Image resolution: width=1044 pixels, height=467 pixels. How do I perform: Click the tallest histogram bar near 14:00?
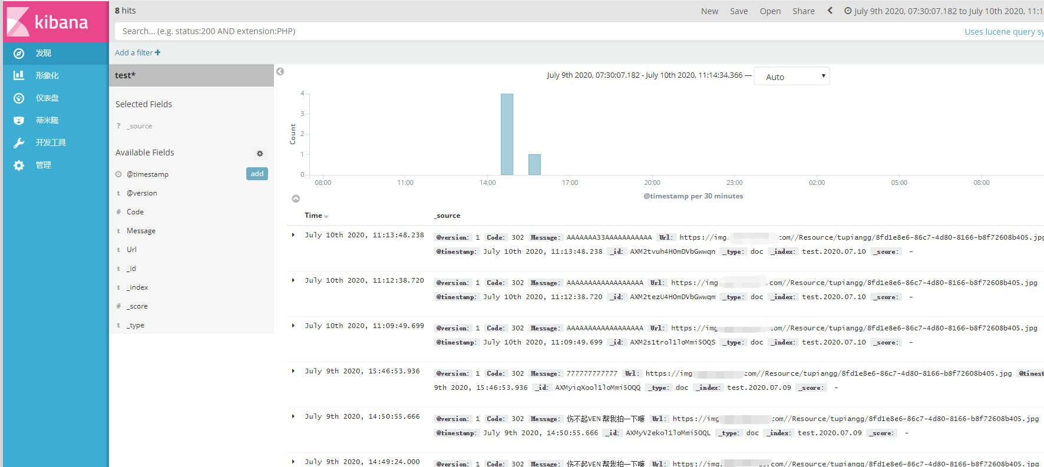click(x=507, y=134)
